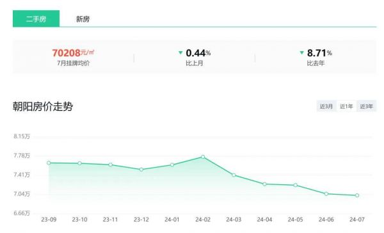Click the 70208元/㎡ listing price figure
The width and height of the screenshot is (384, 233).
(73, 53)
